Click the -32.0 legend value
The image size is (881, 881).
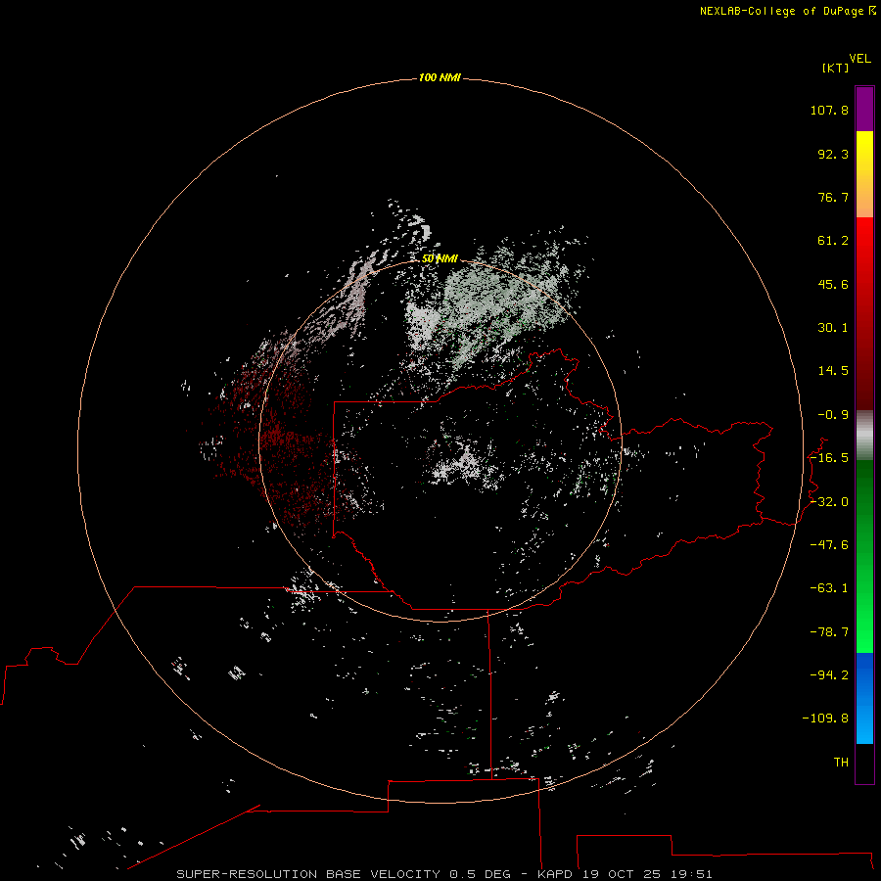click(829, 502)
